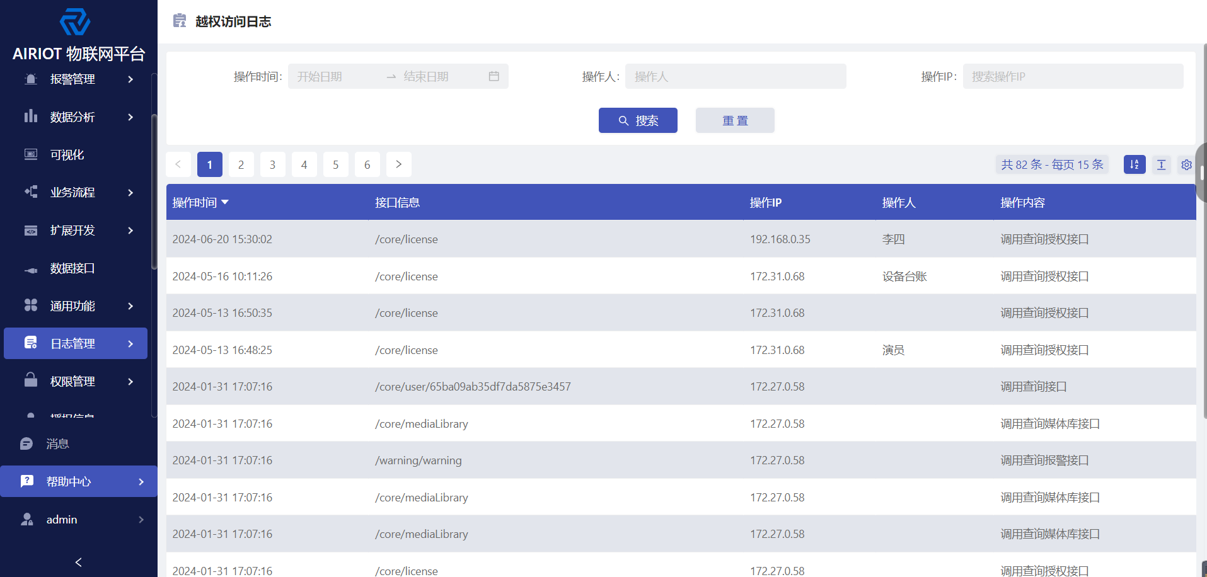Image resolution: width=1207 pixels, height=577 pixels.
Task: Open the 报警管理 menu
Action: pos(76,79)
